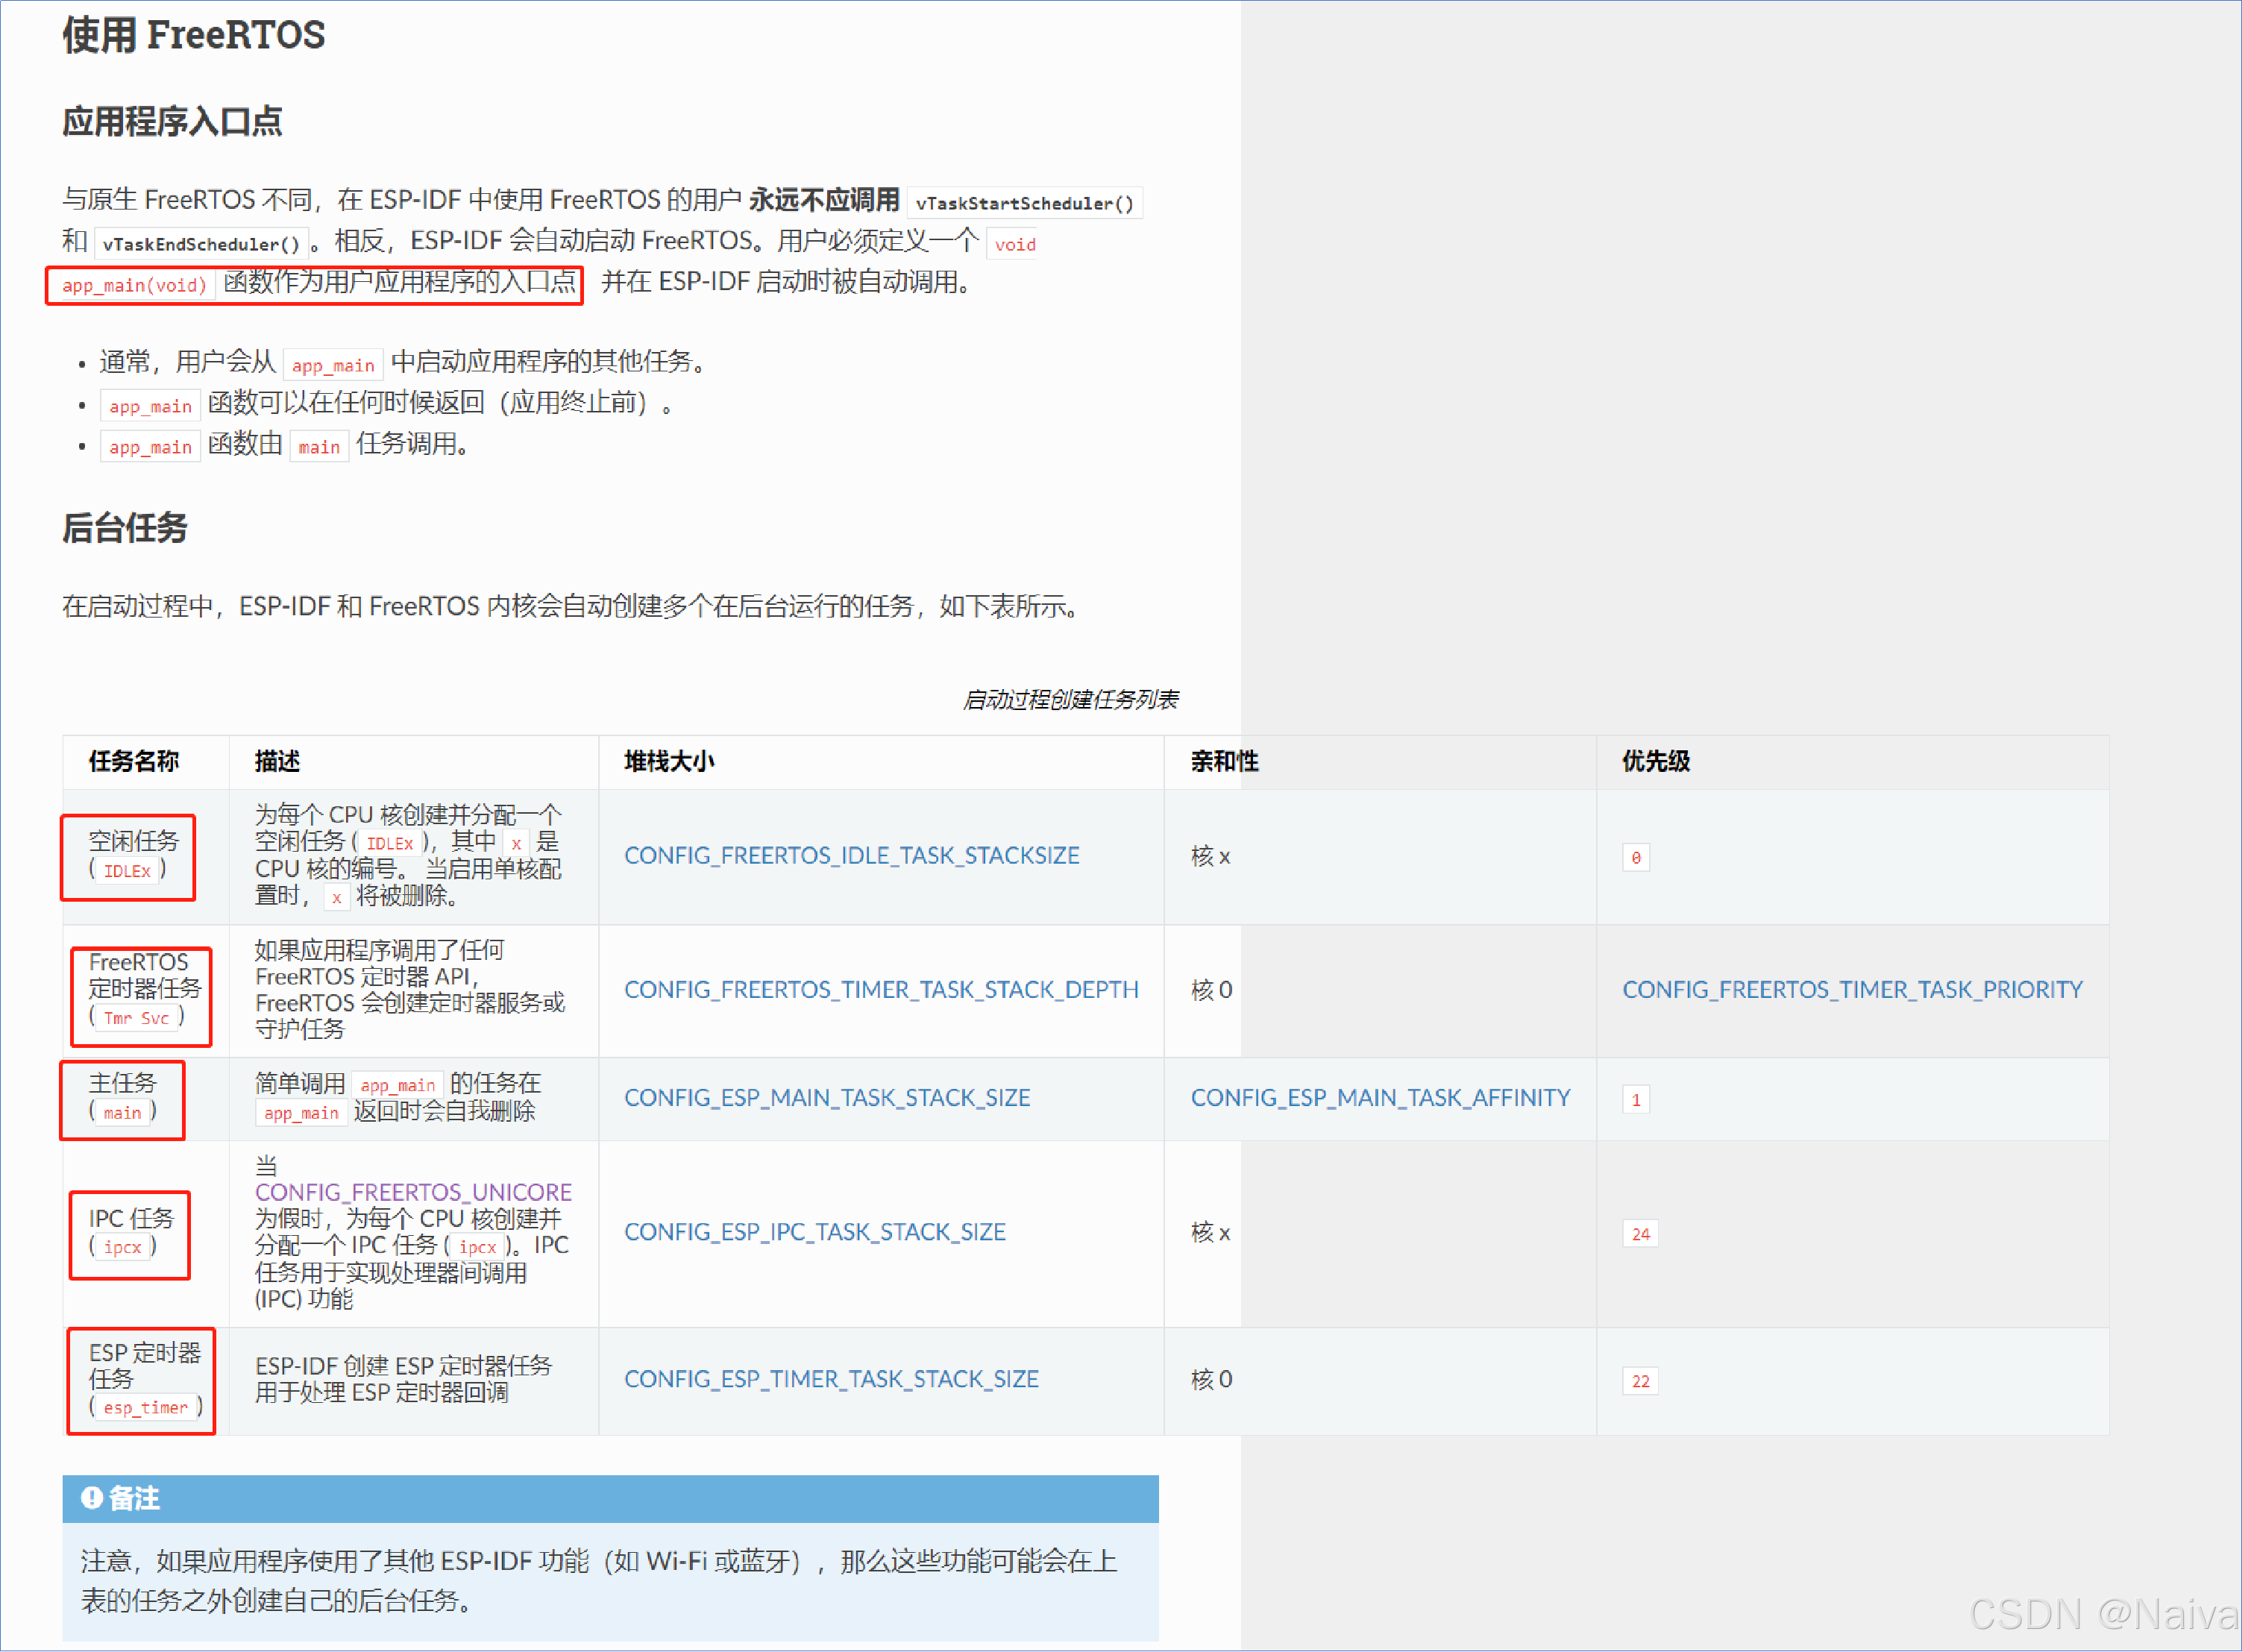Follow the CONFIG_ESP_MAIN_TASK_STACK_SIZE link
Viewport: 2242px width, 1652px height.
pyautogui.click(x=828, y=1097)
